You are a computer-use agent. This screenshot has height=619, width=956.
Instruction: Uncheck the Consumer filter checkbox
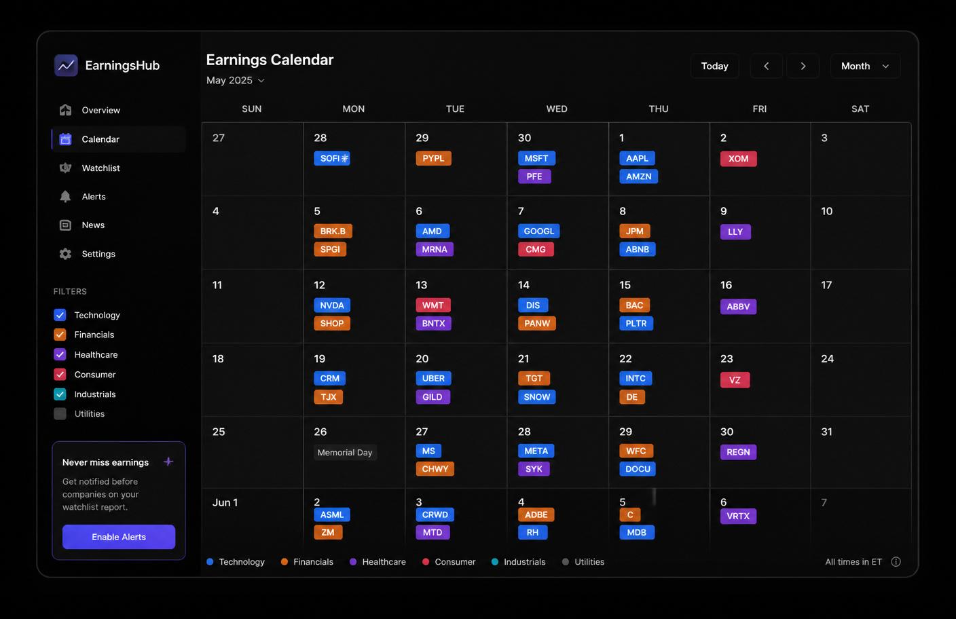pos(60,374)
